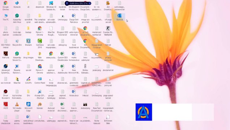Open the Notes.docx Word file
This screenshot has height=130, width=230.
point(74,93)
